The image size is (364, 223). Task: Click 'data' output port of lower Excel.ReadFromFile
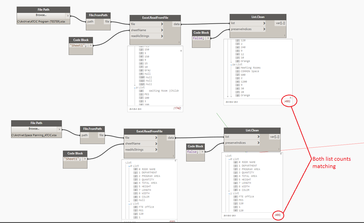coord(171,138)
